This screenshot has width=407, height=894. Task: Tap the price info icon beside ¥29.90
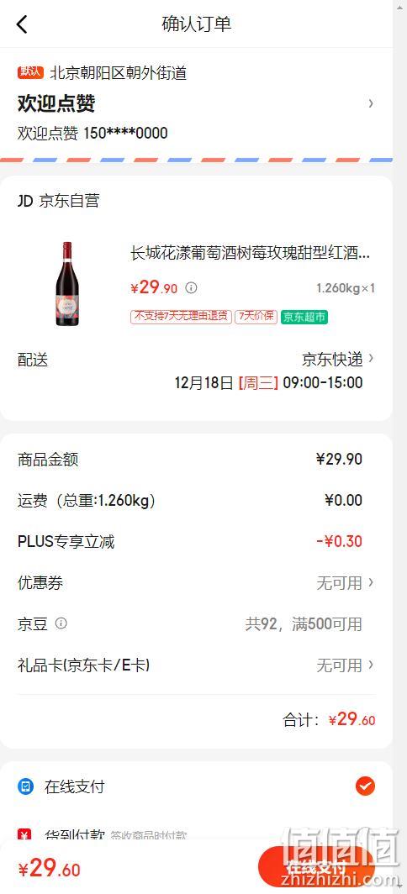pos(191,288)
